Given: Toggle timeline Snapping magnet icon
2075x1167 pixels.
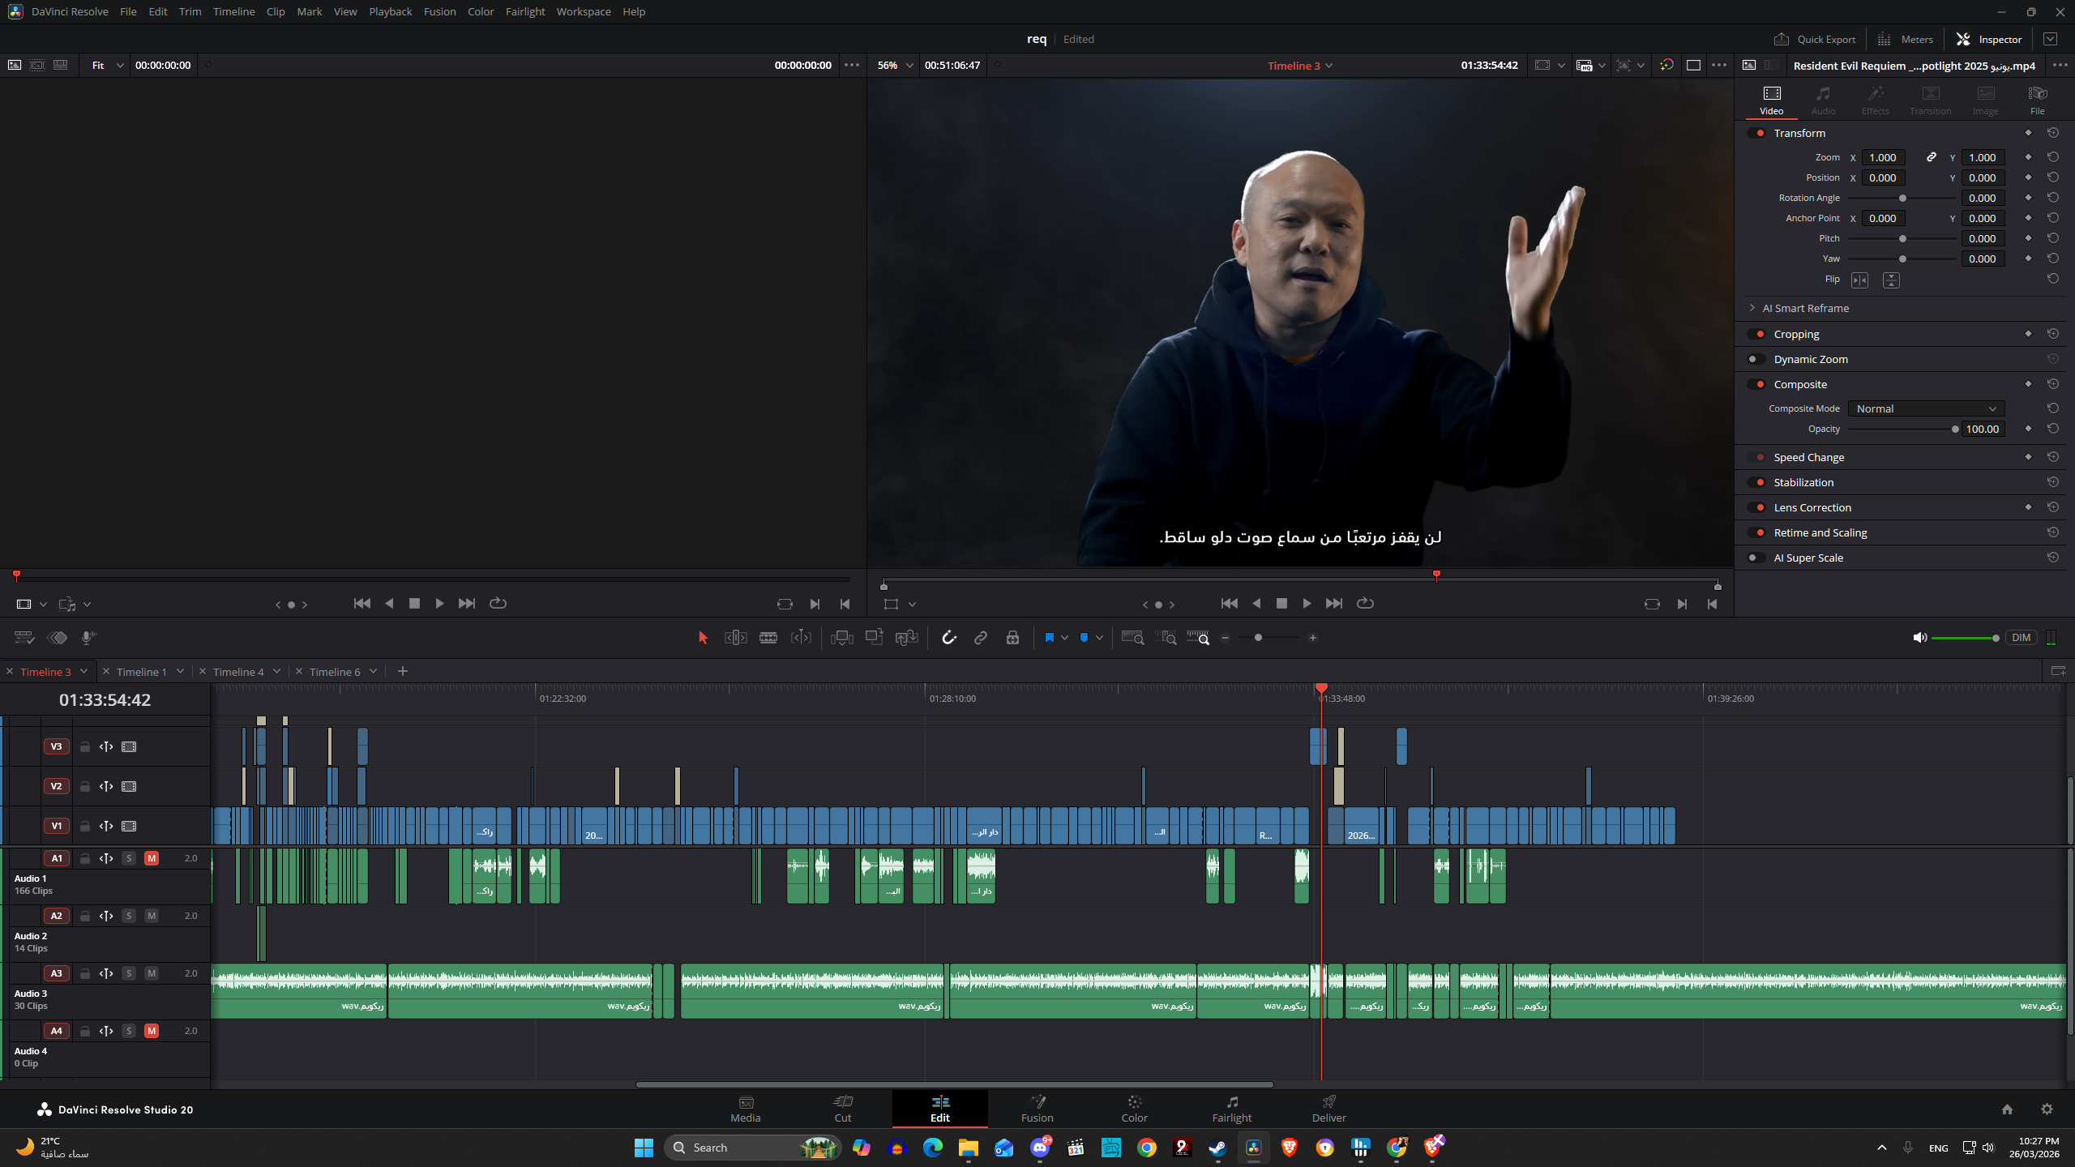Looking at the screenshot, I should (949, 638).
